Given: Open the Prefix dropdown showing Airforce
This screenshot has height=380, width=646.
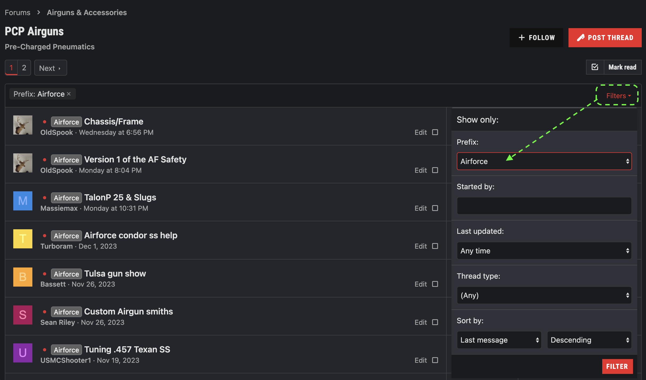Looking at the screenshot, I should pyautogui.click(x=544, y=161).
